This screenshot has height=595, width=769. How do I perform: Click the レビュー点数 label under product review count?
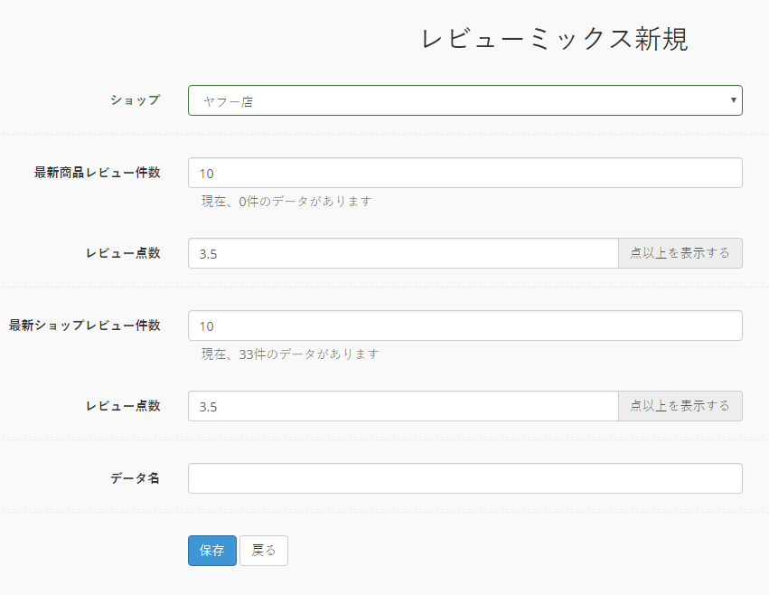(x=123, y=253)
